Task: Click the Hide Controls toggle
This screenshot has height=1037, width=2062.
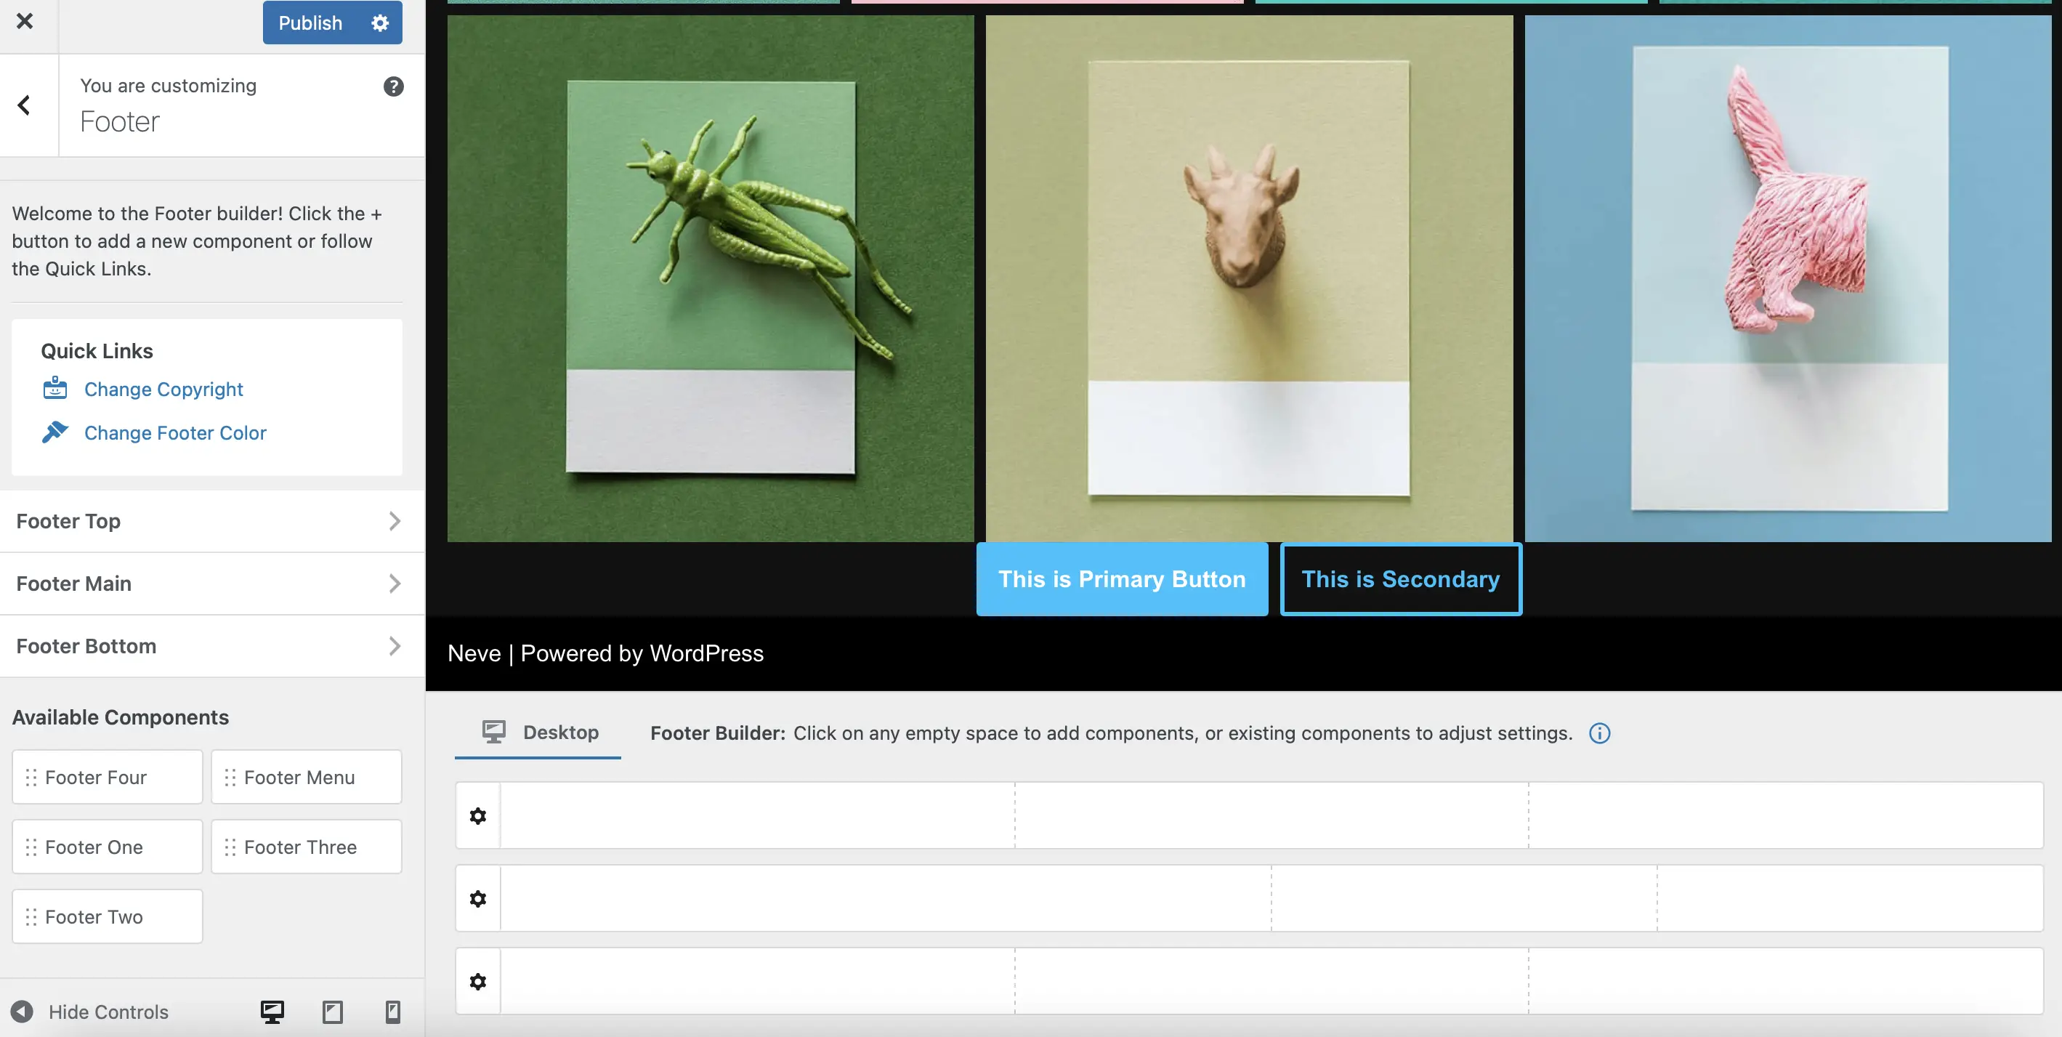Action: (x=90, y=1011)
